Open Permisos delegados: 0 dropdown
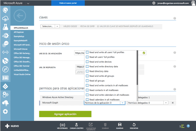This screenshot has width=196, height=131. [148, 103]
